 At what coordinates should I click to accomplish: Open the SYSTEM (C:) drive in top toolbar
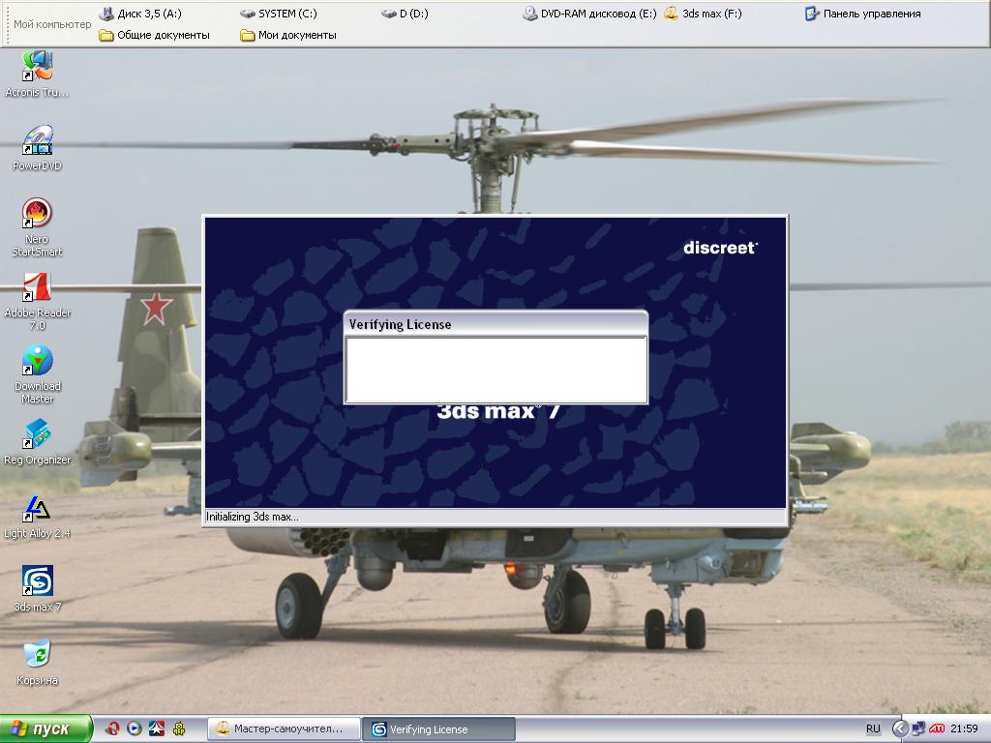pos(279,14)
